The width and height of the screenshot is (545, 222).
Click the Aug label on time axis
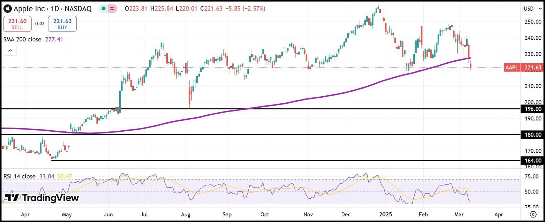click(186, 215)
